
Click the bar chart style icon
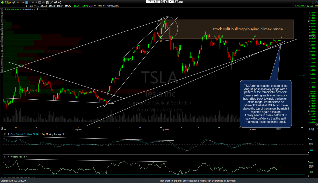click(x=43, y=2)
